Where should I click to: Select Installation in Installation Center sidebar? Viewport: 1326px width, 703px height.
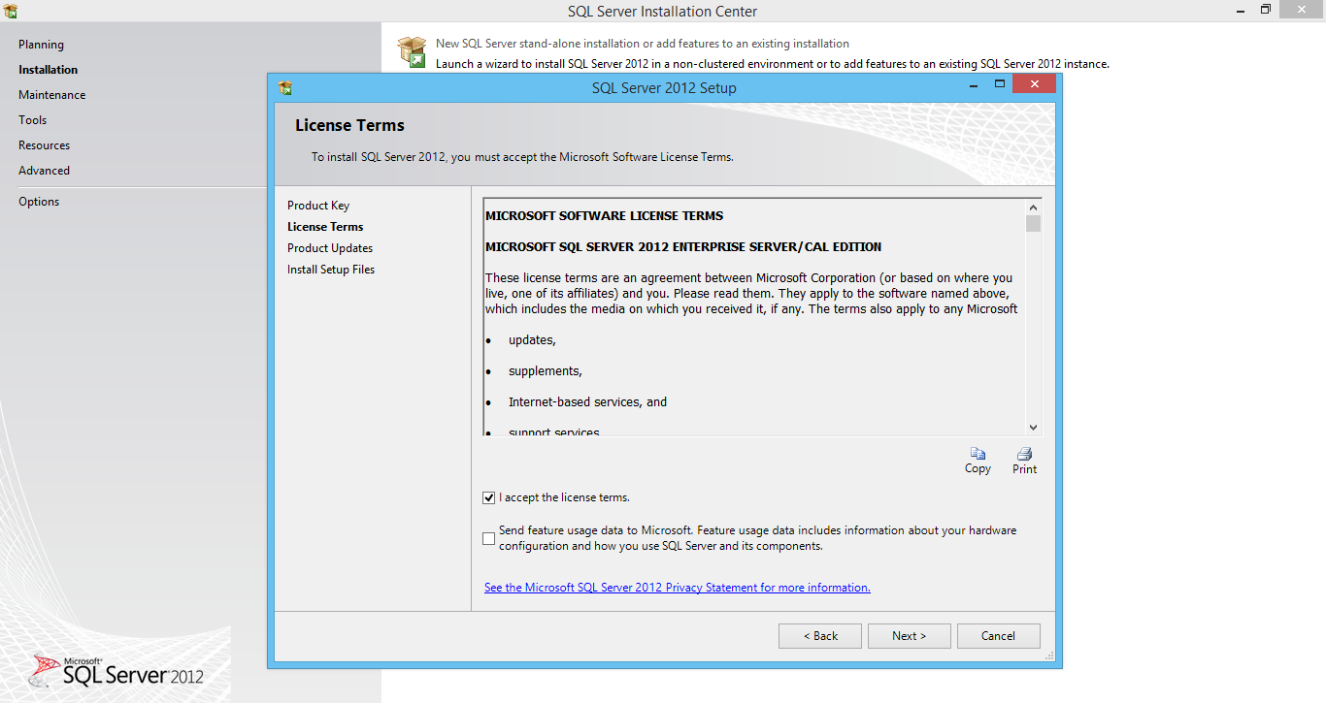(x=48, y=70)
